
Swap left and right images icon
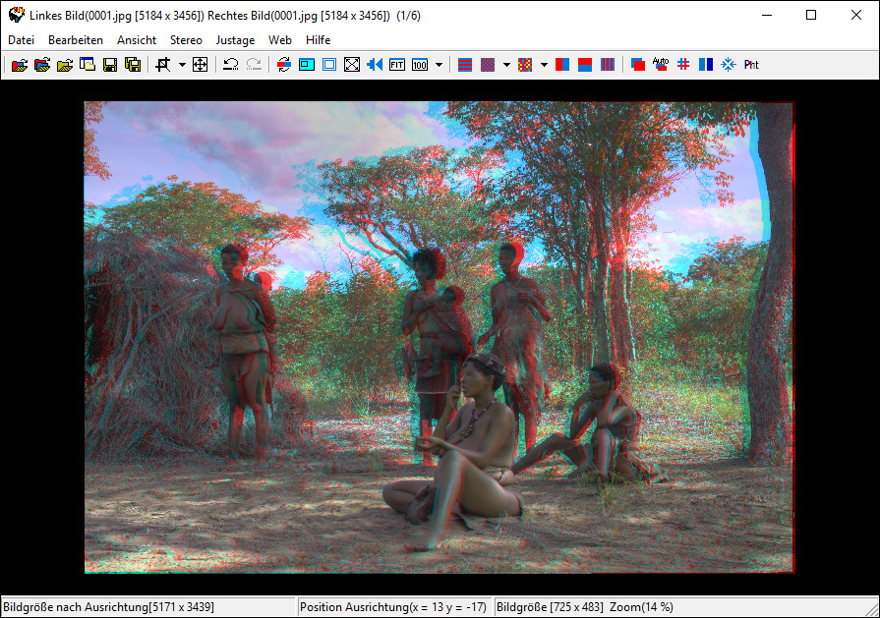click(x=284, y=65)
